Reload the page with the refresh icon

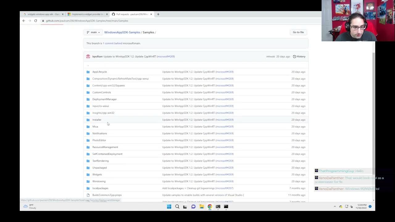(x=35, y=21)
